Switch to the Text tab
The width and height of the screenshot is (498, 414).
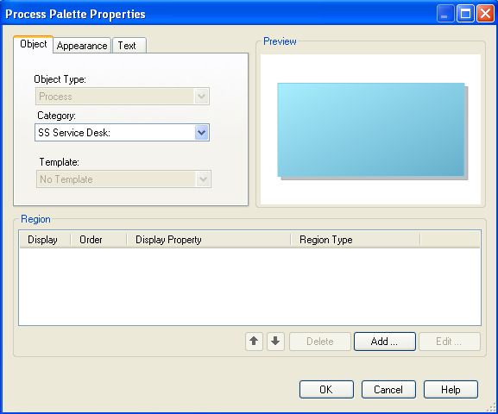(129, 46)
